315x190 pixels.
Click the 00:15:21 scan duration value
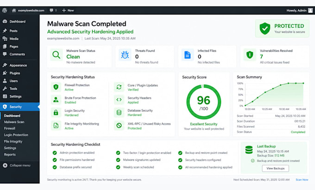300,121
